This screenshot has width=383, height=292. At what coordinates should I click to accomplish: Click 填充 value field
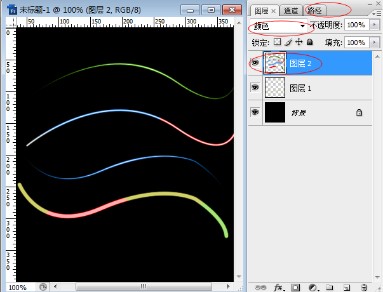point(356,43)
